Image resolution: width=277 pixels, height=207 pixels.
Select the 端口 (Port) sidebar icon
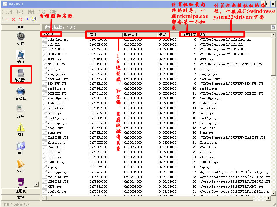[21, 55]
